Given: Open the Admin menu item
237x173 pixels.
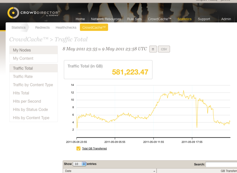Looking at the screenshot, I should tap(226, 19).
